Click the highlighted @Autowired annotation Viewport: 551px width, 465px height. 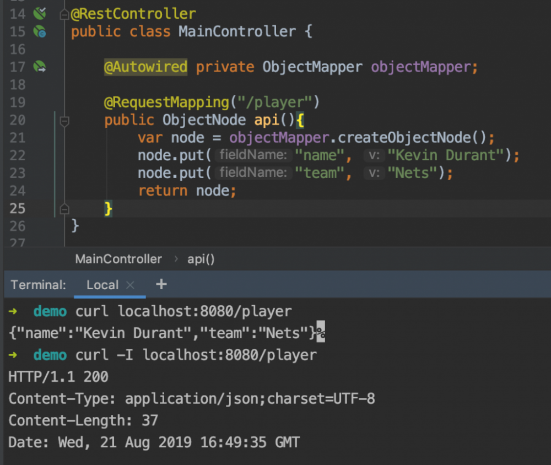(x=145, y=67)
